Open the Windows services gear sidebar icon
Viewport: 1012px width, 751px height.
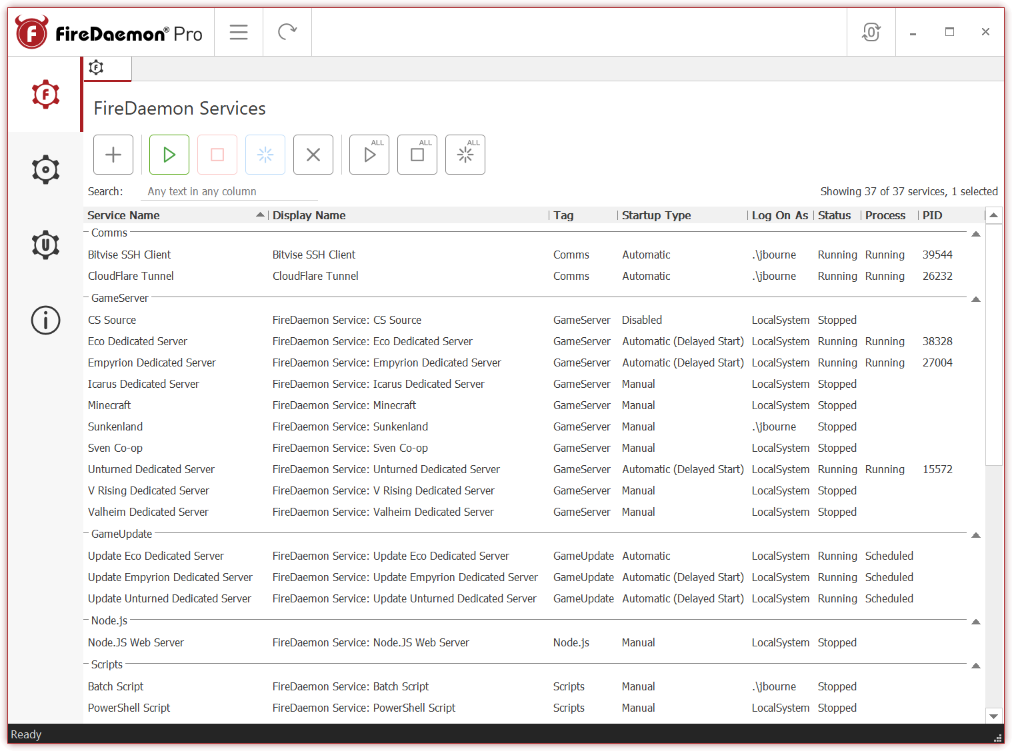click(45, 170)
